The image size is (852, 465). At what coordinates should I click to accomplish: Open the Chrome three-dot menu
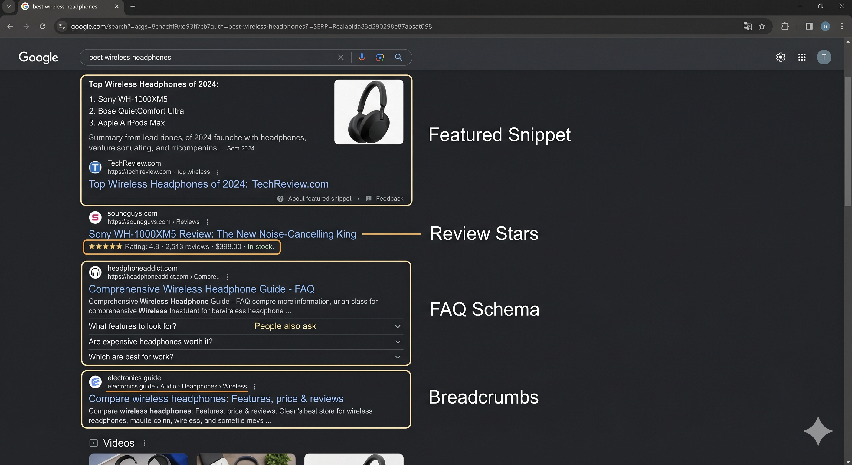tap(842, 26)
